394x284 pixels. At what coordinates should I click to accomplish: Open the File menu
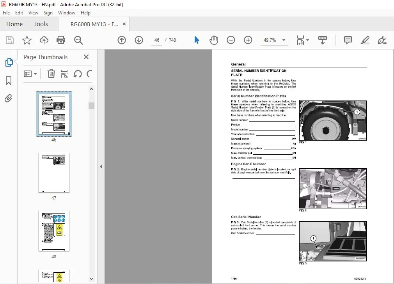(x=6, y=13)
